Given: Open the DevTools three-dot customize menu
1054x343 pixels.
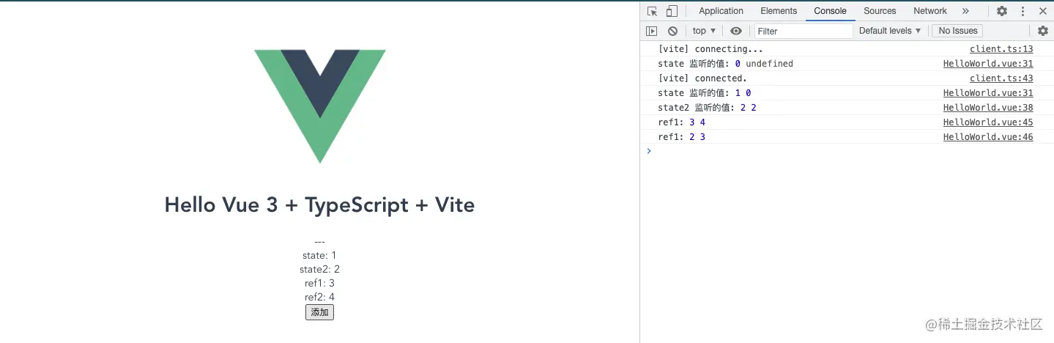Looking at the screenshot, I should pos(1023,11).
